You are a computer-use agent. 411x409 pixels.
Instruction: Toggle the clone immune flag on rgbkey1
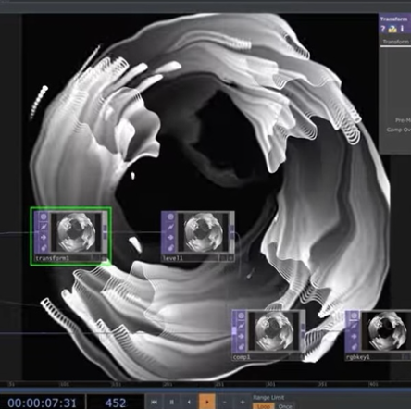click(355, 326)
